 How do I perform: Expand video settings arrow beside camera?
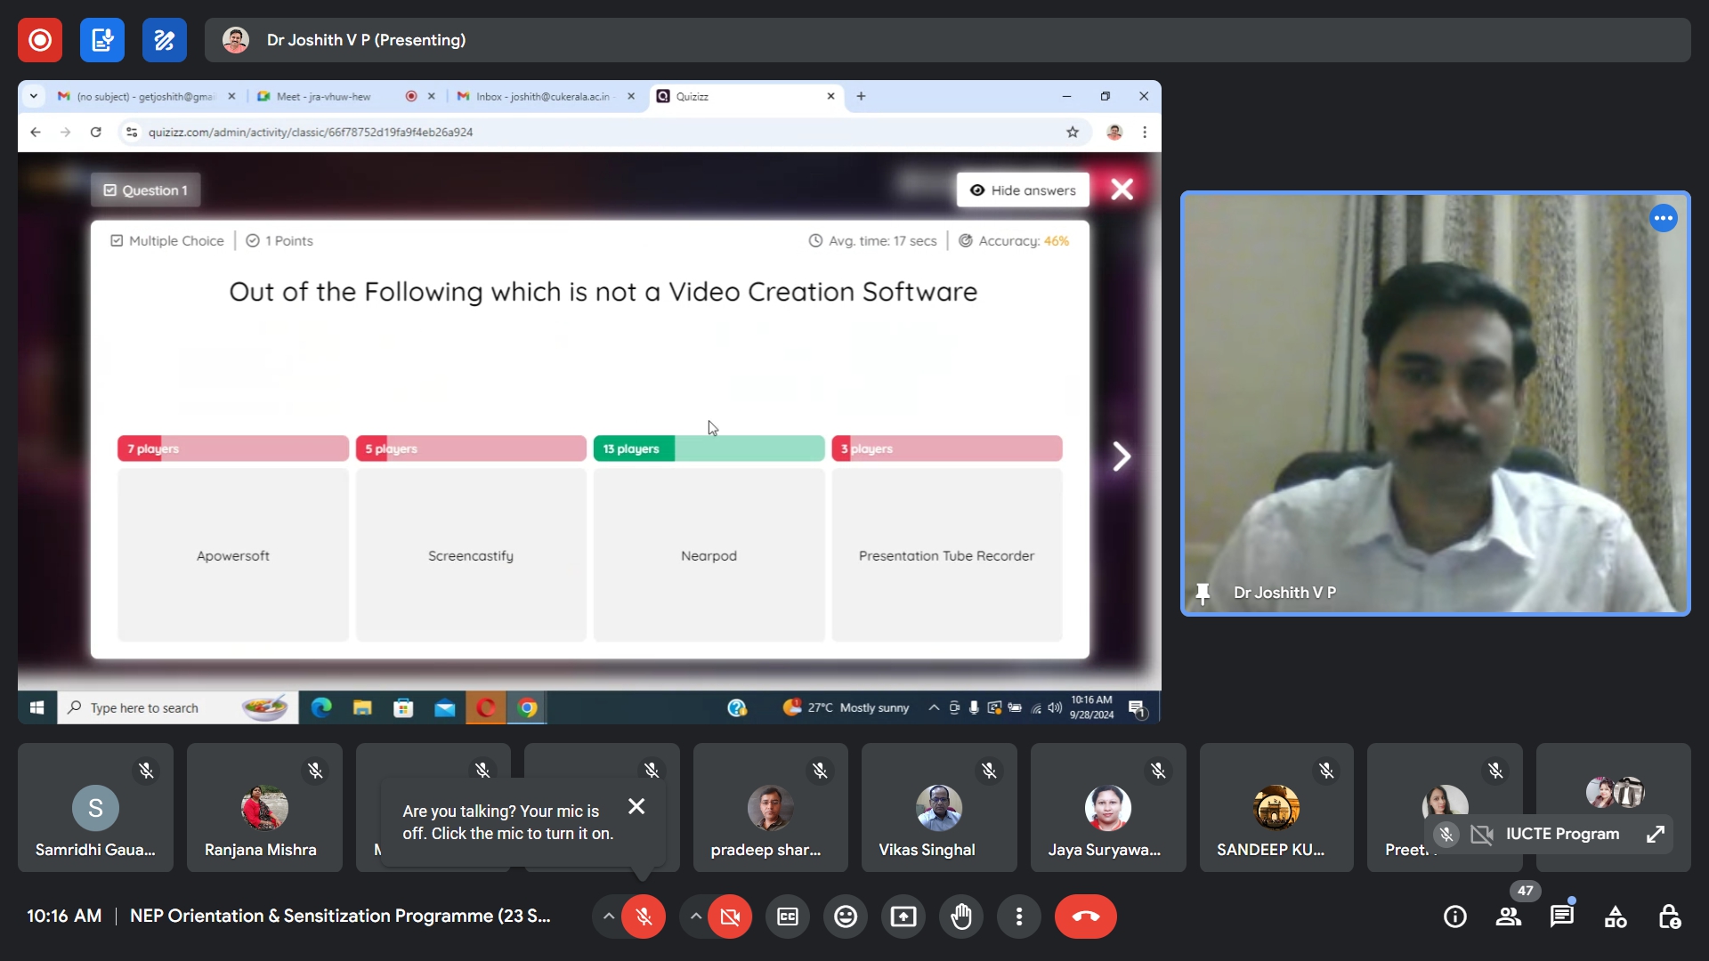695,917
